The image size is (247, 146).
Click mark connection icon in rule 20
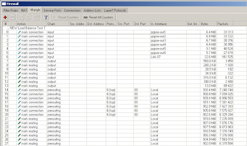[19, 114]
